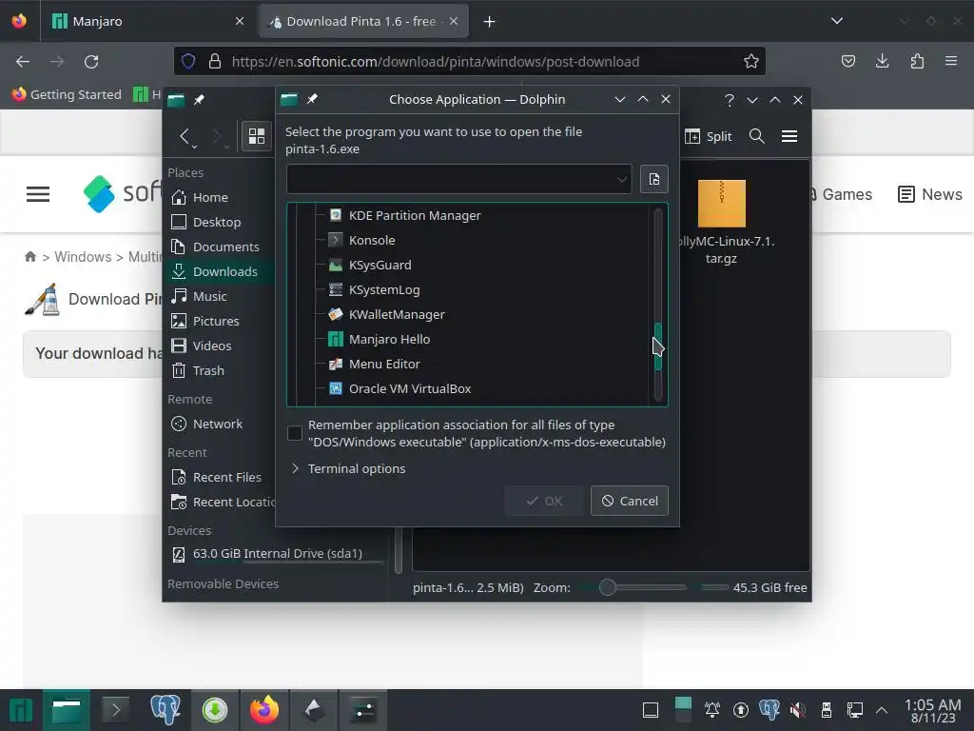Click Save to Pocket icon
Screen dimensions: 974x731
point(847,61)
